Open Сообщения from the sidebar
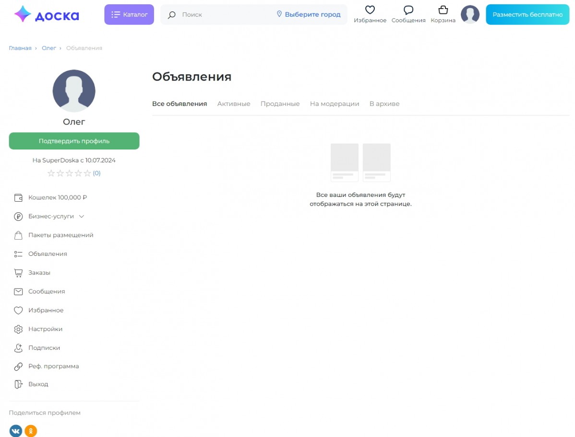Screen dimensions: 575x437 (x=46, y=291)
